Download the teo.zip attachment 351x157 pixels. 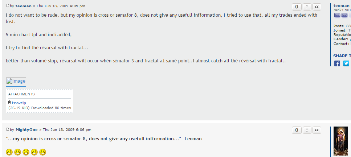click(19, 103)
